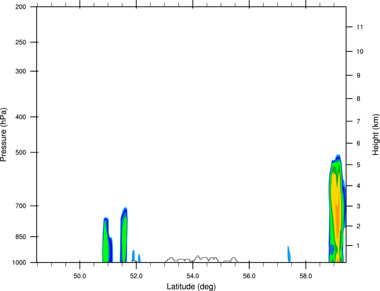Image resolution: width=380 pixels, height=291 pixels.
Task: Click the 5 km height label
Action: pos(359,165)
